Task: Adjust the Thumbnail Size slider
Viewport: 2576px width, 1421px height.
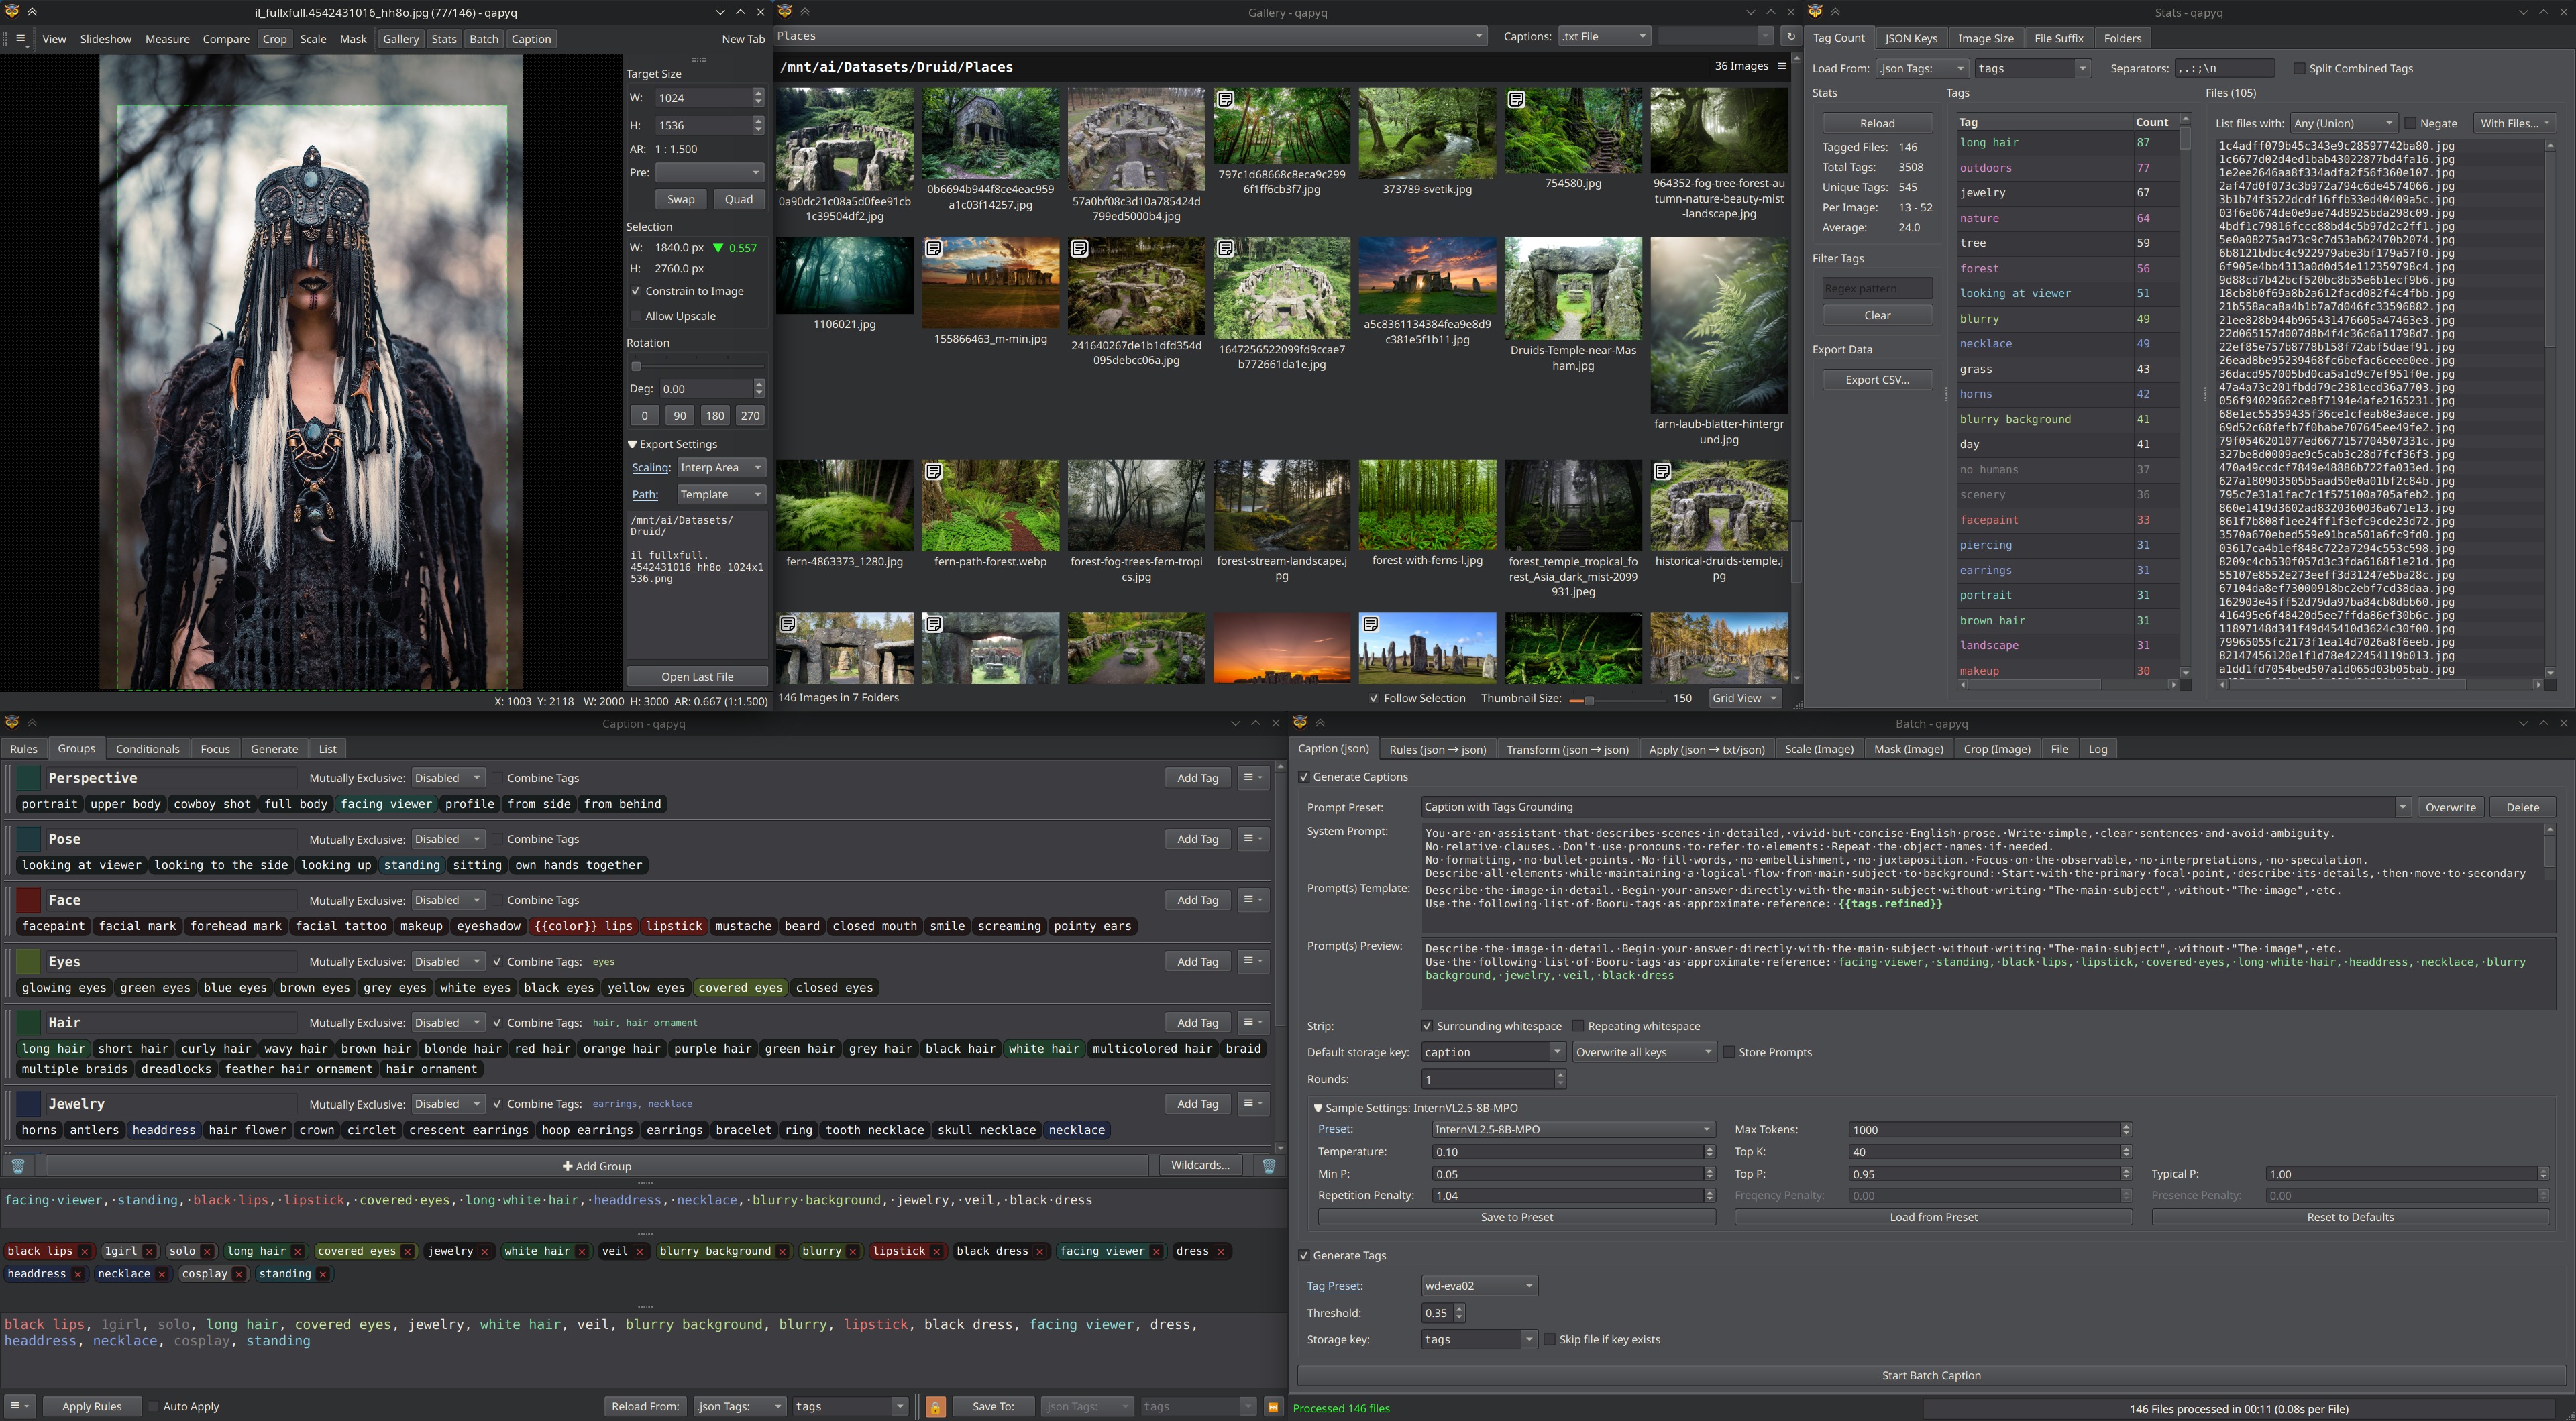Action: click(1589, 699)
